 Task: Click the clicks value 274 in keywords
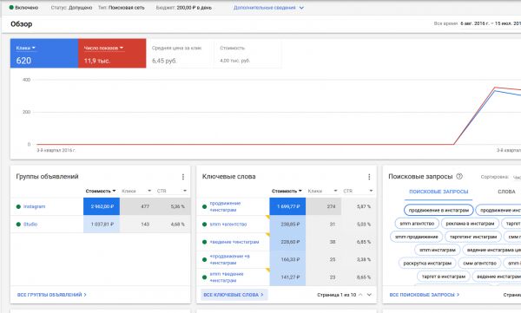click(331, 206)
